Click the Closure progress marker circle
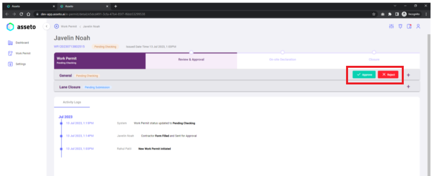 coord(374,52)
